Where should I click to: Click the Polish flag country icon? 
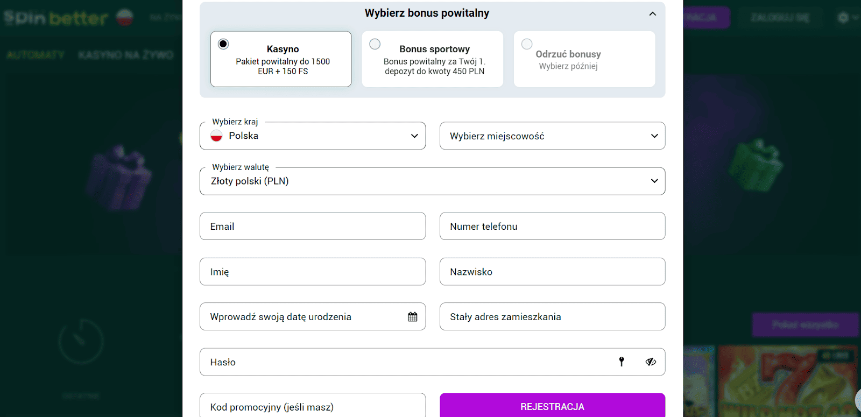216,136
